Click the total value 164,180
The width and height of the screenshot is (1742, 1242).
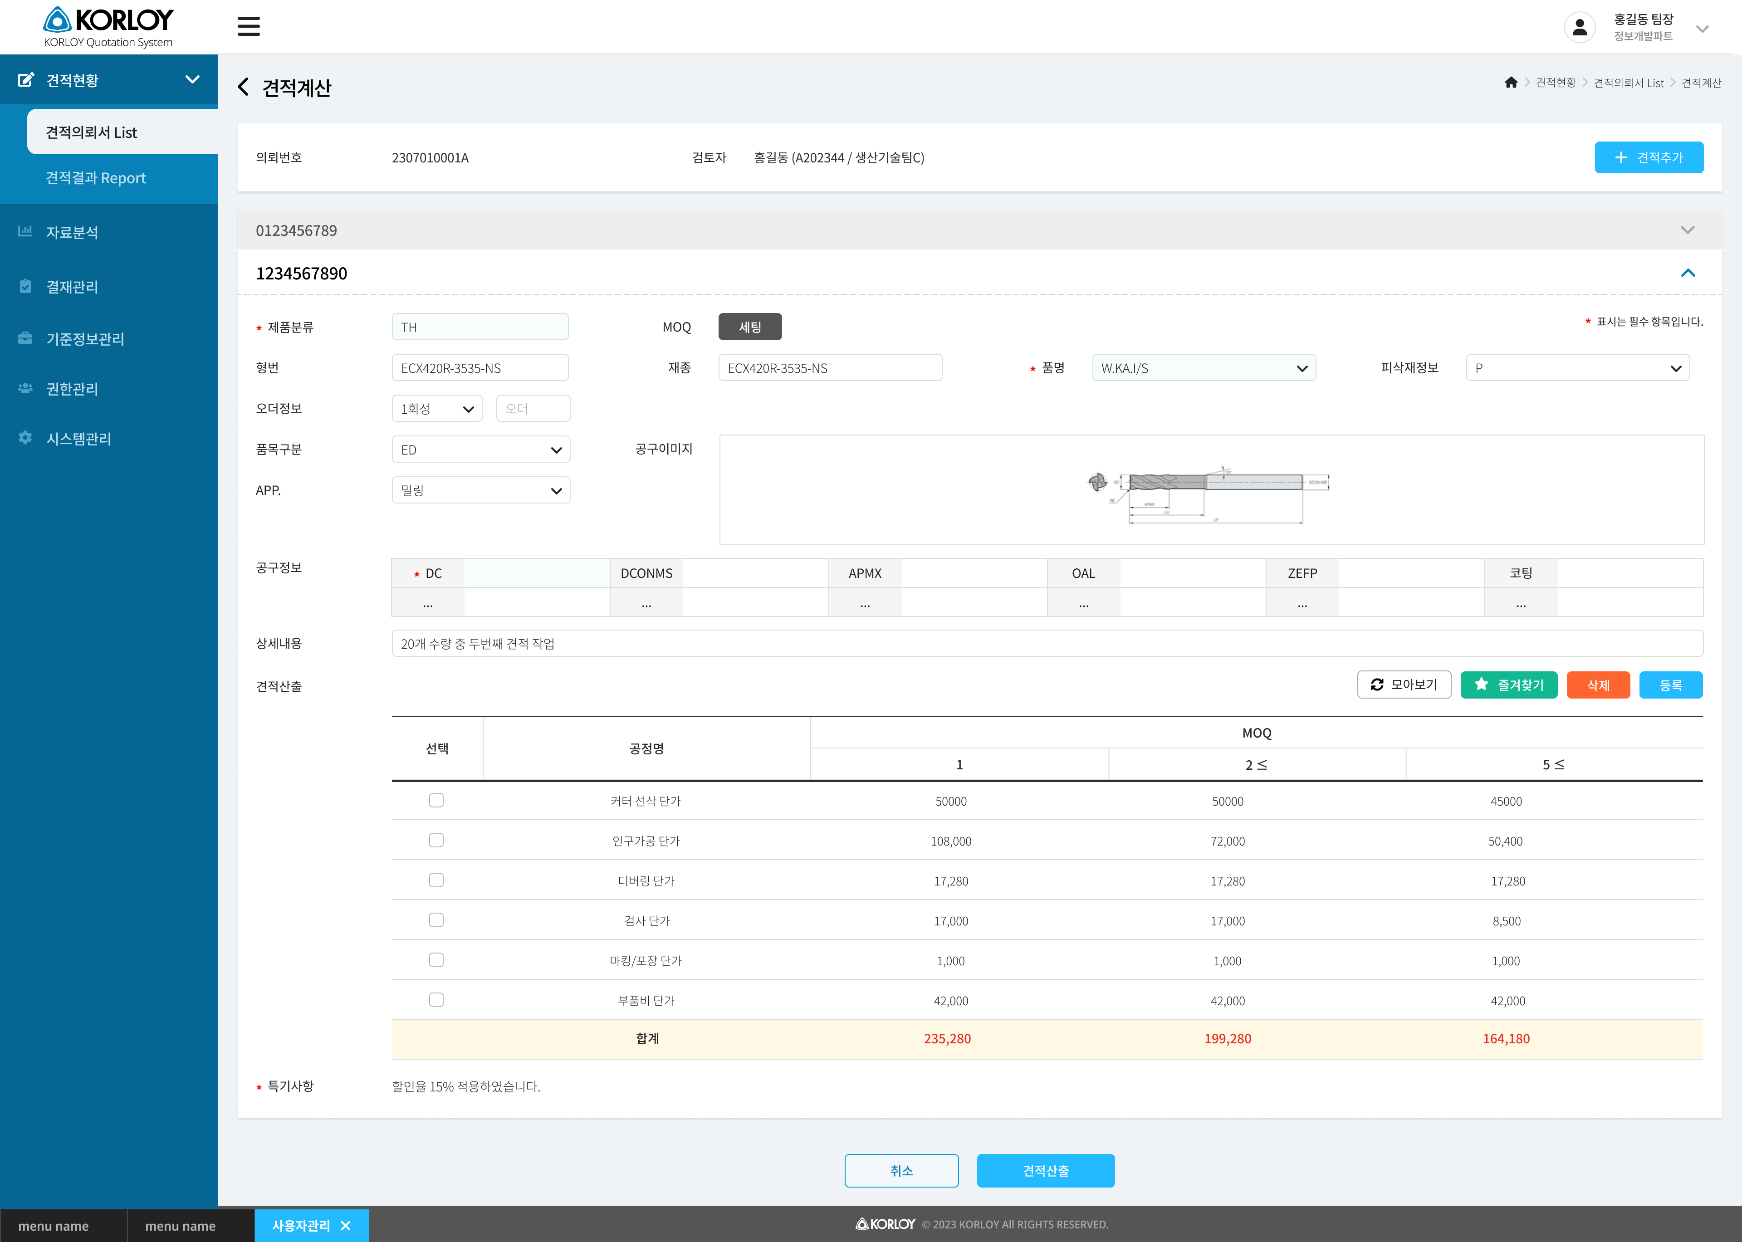[x=1506, y=1039]
